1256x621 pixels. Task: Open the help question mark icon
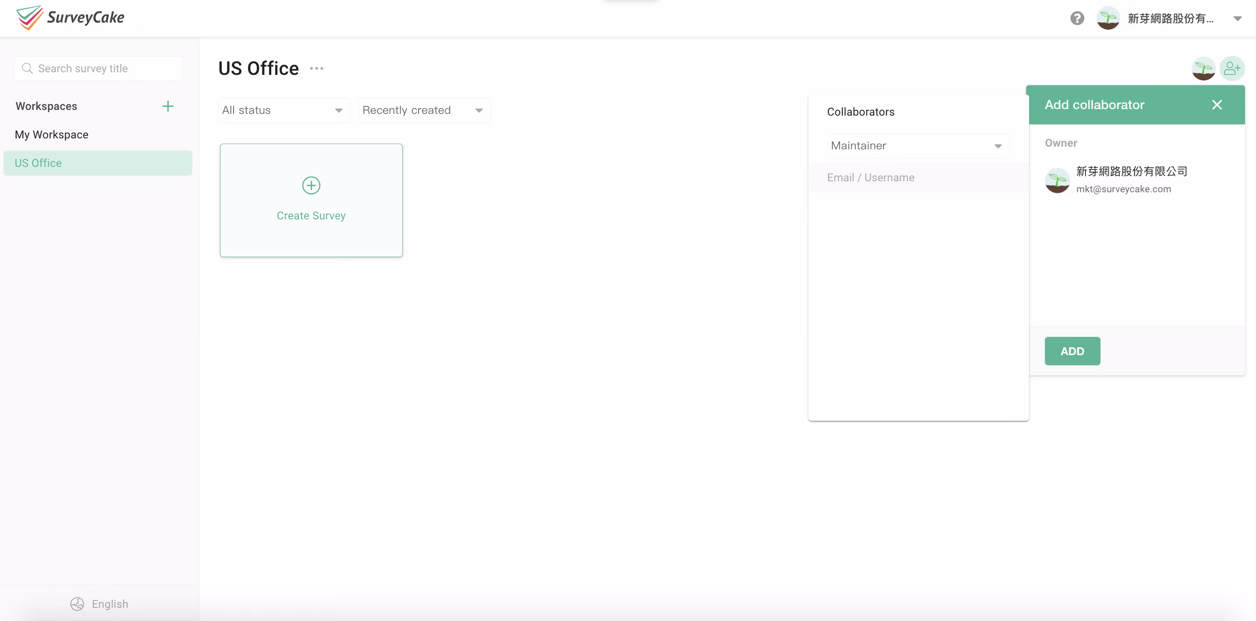(1077, 18)
